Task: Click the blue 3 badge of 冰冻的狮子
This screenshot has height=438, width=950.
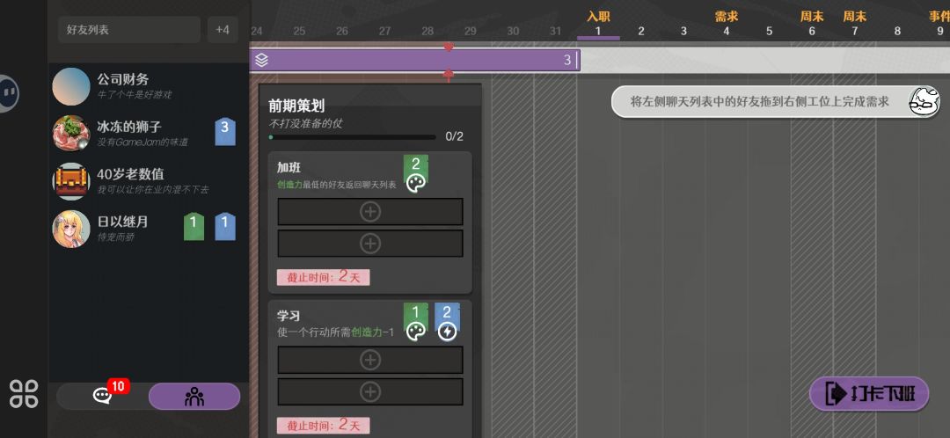Action: tap(225, 131)
